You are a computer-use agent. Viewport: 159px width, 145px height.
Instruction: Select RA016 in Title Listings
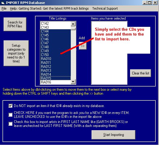(55, 82)
